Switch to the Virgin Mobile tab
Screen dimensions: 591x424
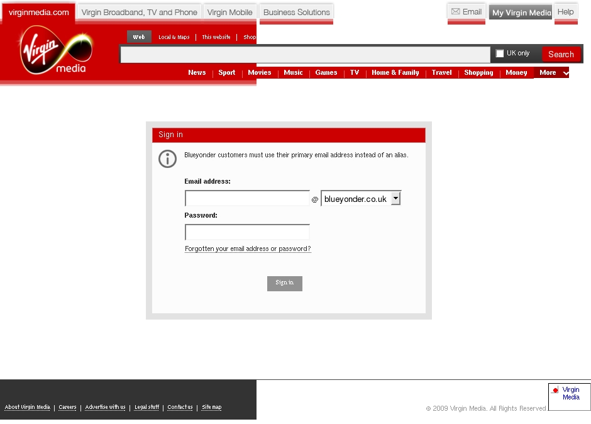click(230, 13)
